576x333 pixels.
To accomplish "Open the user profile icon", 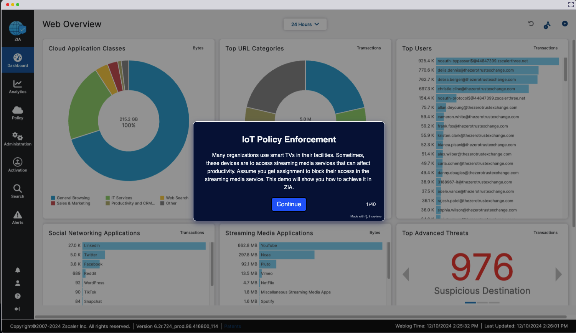I will (18, 283).
